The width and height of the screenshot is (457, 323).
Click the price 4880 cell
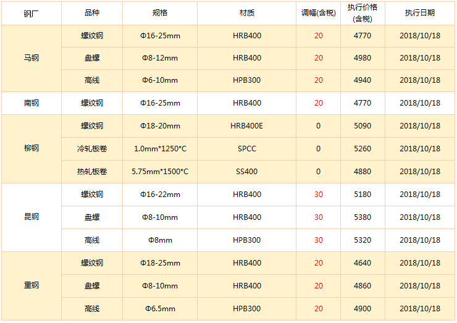363,172
